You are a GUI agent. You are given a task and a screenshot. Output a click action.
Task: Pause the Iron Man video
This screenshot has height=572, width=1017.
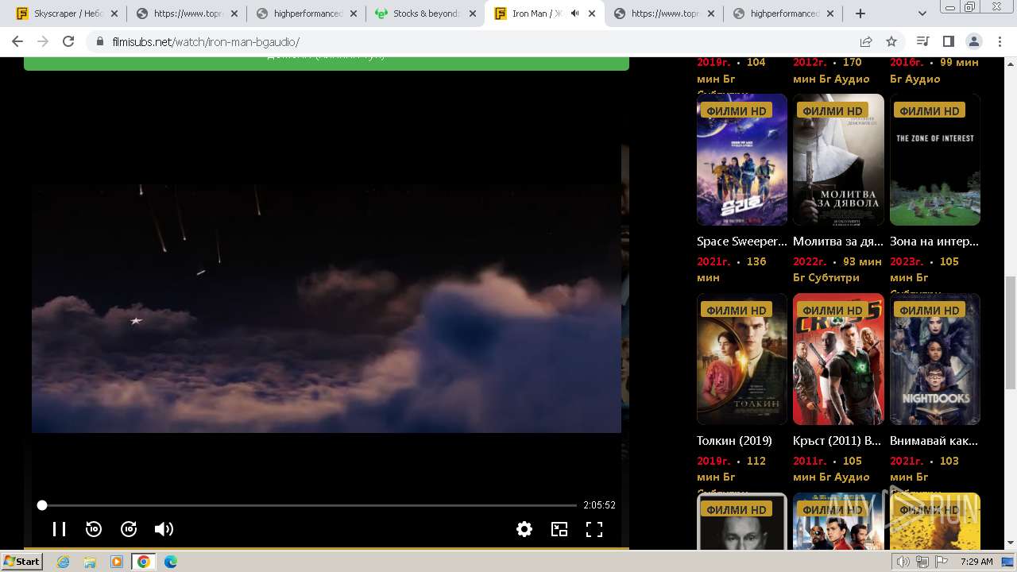point(59,529)
